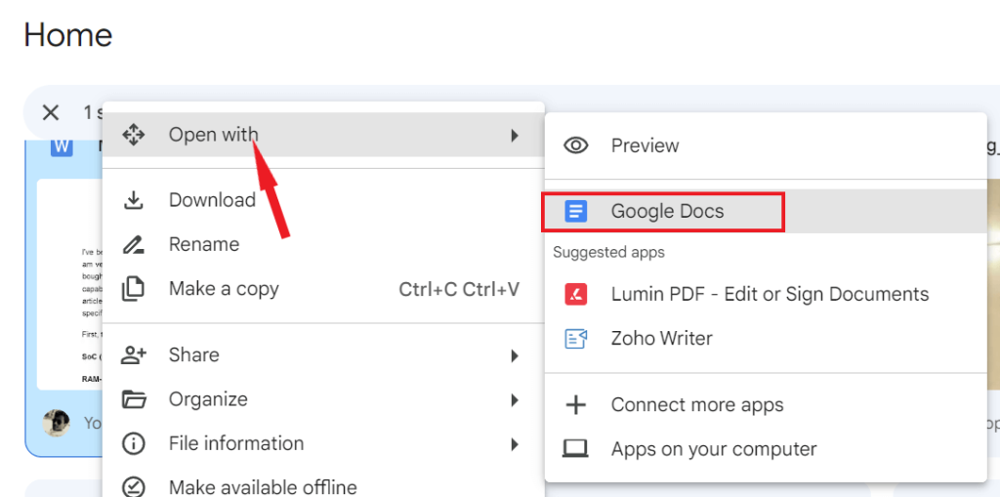The image size is (1000, 497).
Task: Click the Google Docs icon
Action: point(576,211)
